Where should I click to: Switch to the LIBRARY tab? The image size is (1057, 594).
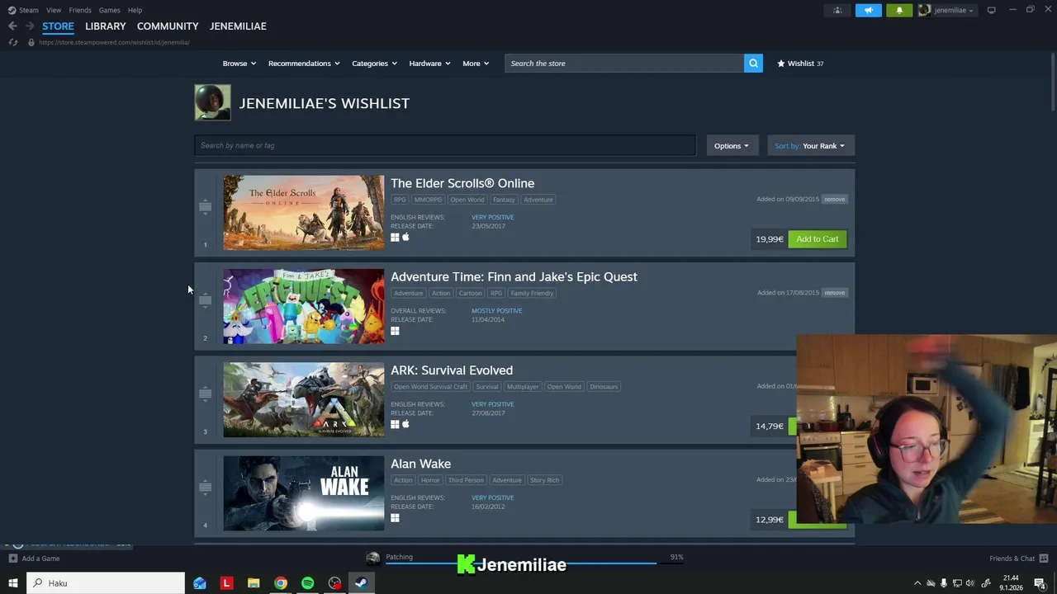106,26
